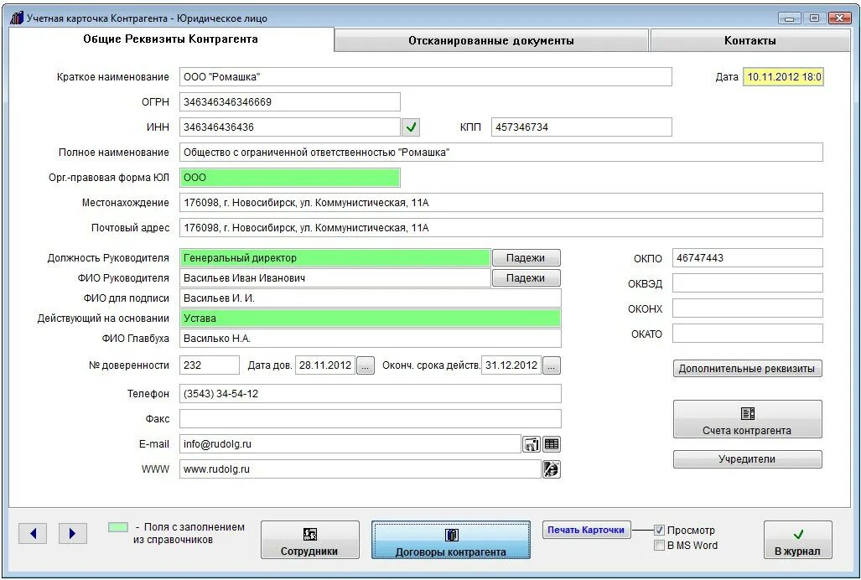
Task: Click the Телефон input field
Action: pos(370,394)
